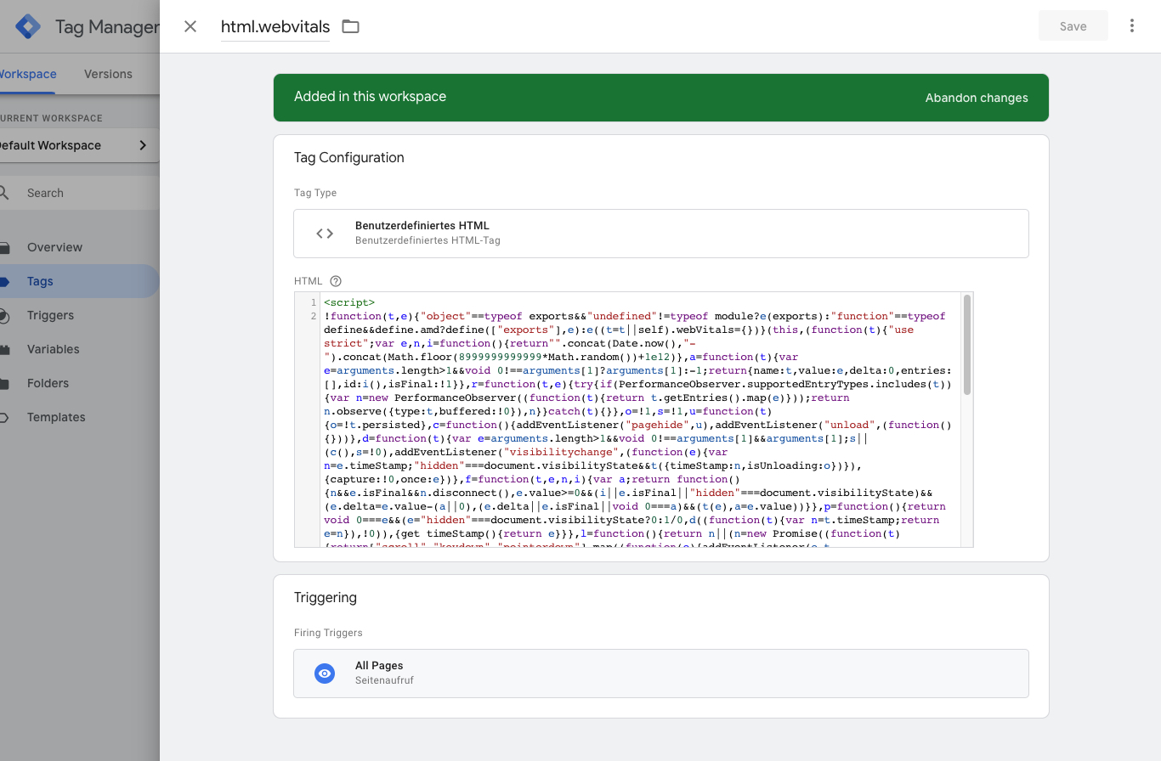
Task: Select the Benutzerdefiniertes HTML tag type
Action: (x=660, y=234)
